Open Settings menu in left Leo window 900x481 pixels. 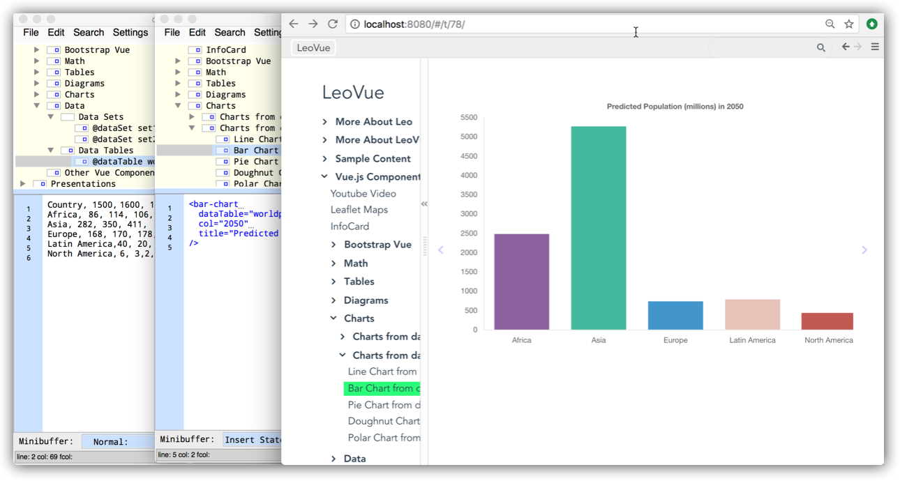(130, 33)
